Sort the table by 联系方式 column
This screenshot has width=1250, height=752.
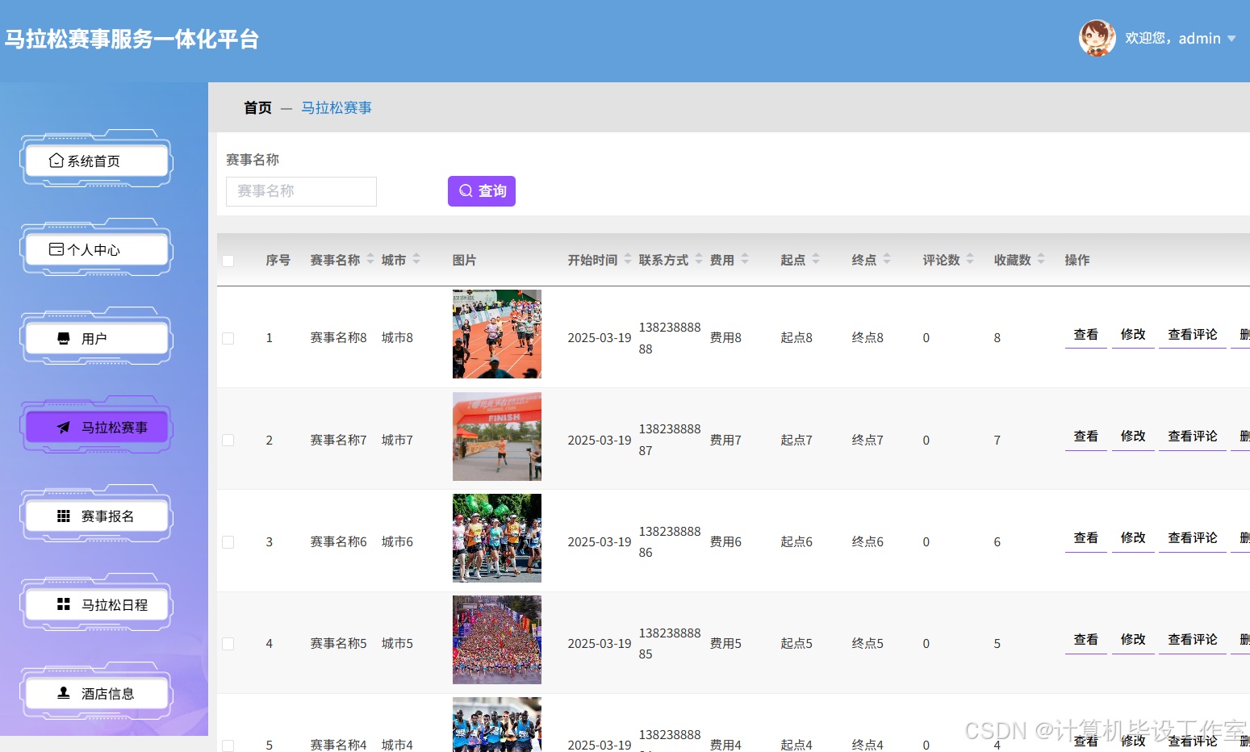699,259
